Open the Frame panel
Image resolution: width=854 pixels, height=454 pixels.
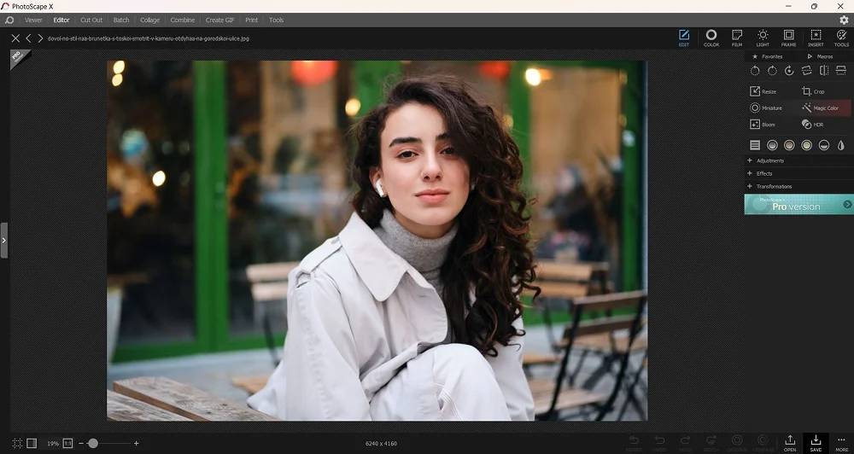point(788,38)
